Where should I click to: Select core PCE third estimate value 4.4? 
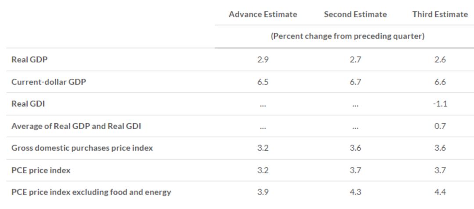[x=440, y=192]
